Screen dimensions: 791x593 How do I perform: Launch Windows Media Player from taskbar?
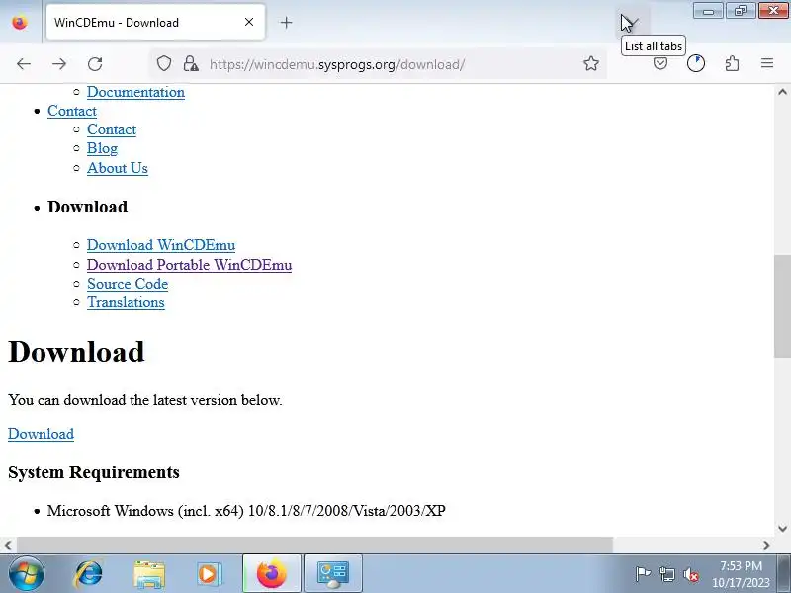click(209, 574)
